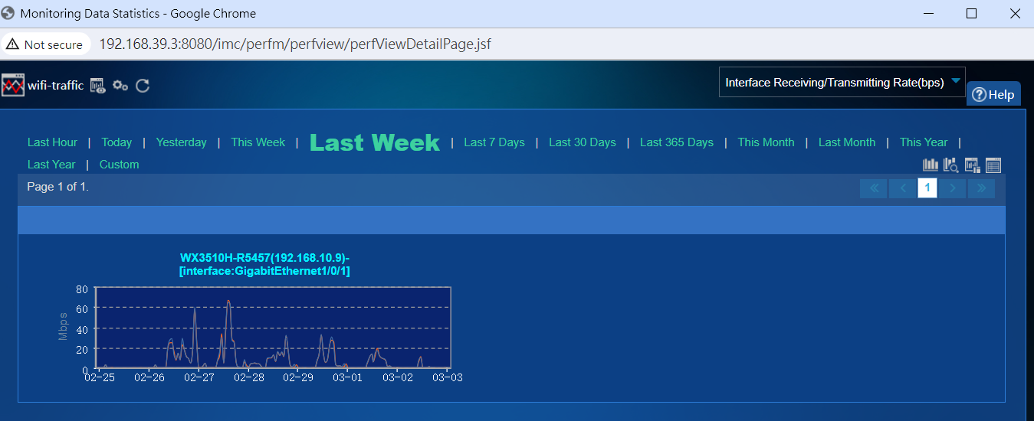The width and height of the screenshot is (1034, 421).
Task: Select the This Year time range
Action: click(x=924, y=142)
